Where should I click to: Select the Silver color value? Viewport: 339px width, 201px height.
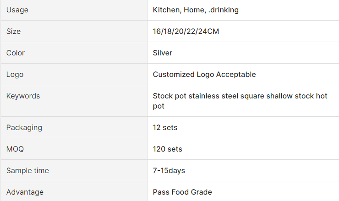tap(163, 53)
